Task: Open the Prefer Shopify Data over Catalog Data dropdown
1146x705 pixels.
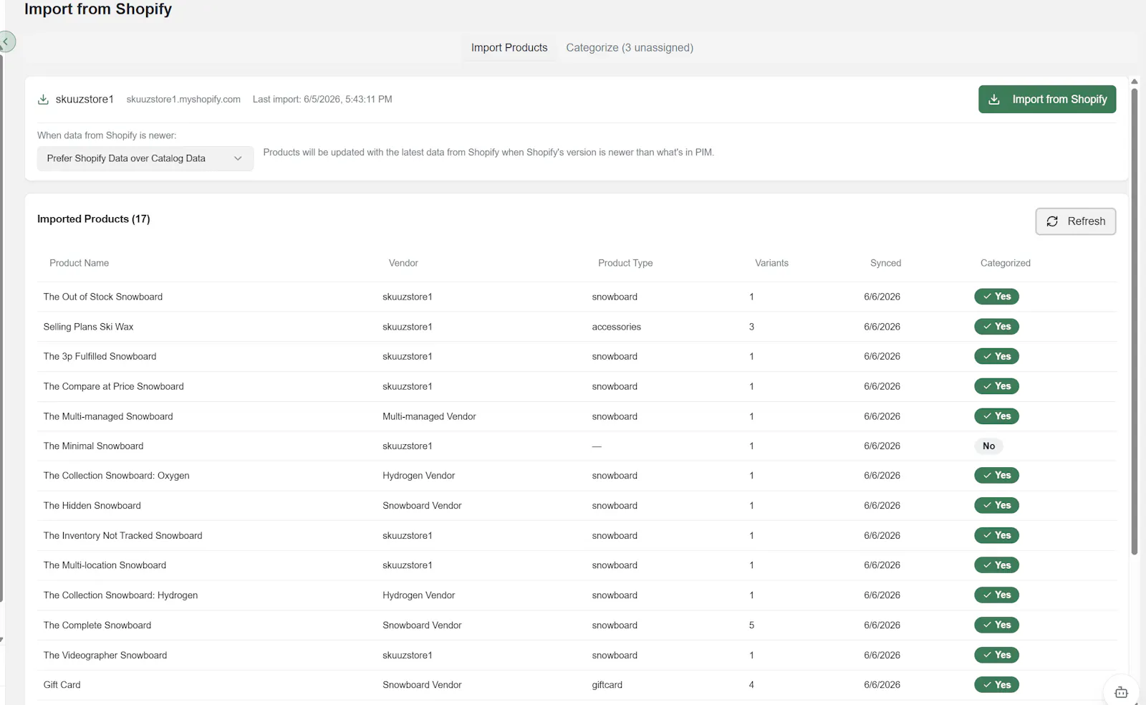Action: [x=145, y=158]
